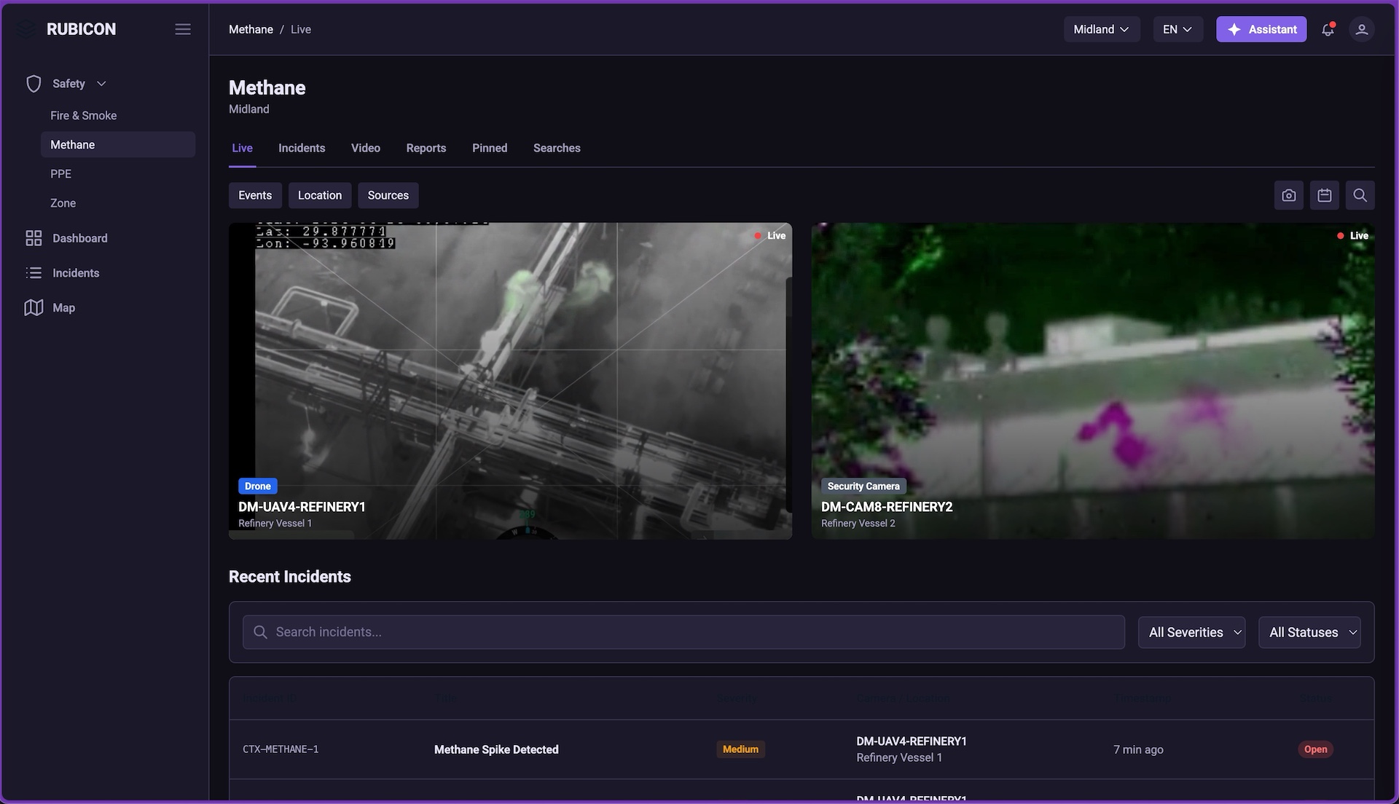Screen dimensions: 1399x804
Task: Open the calendar date picker icon
Action: pyautogui.click(x=1325, y=195)
